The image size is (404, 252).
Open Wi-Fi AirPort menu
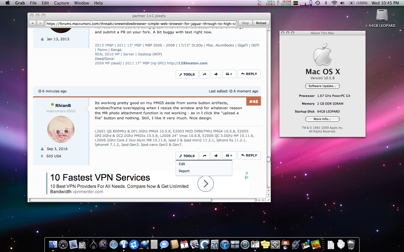click(x=334, y=3)
